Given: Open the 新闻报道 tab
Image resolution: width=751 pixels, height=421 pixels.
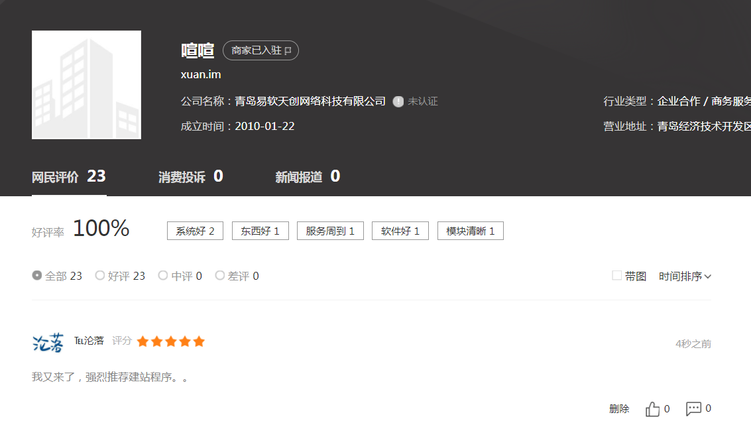Looking at the screenshot, I should 308,177.
